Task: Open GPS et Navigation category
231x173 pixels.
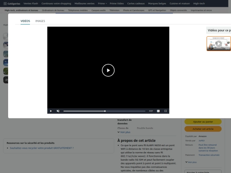Action: [157, 10]
